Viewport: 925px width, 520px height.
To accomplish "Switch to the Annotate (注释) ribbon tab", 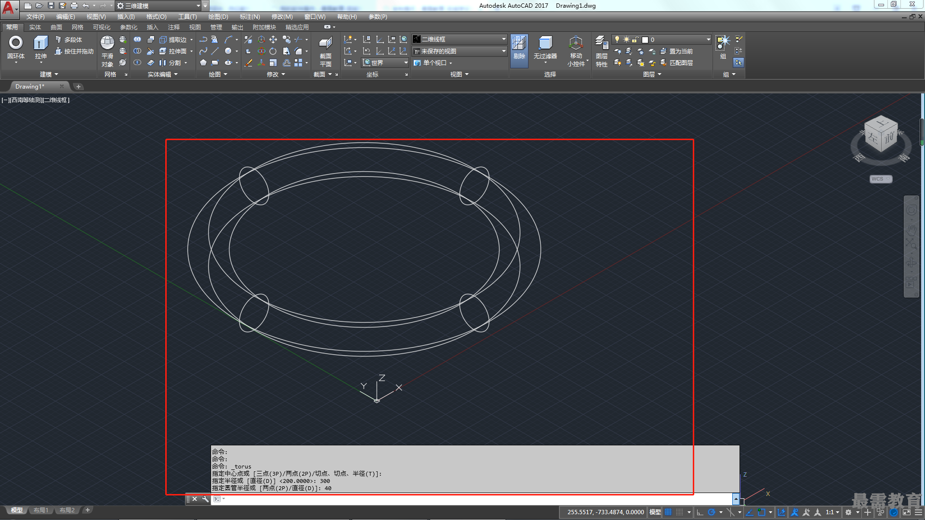I will [173, 27].
